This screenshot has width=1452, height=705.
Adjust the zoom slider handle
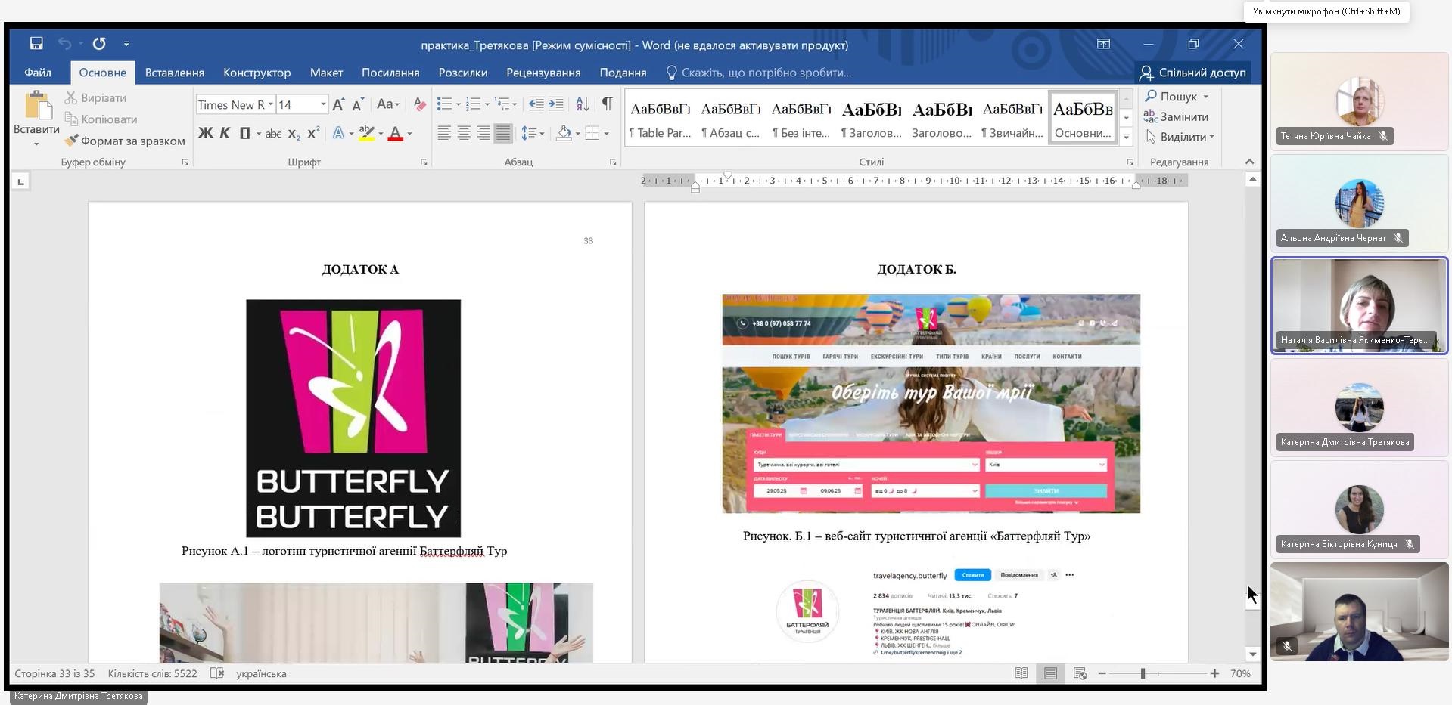(x=1143, y=673)
